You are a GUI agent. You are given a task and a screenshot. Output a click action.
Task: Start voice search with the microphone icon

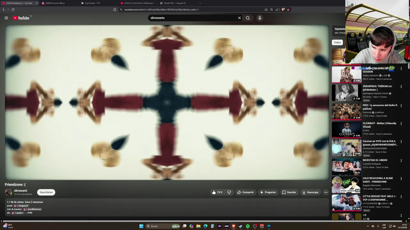click(260, 18)
